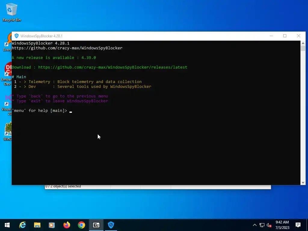Open the Windows Start menu
Screen dimensions: 308x231
tap(7, 225)
